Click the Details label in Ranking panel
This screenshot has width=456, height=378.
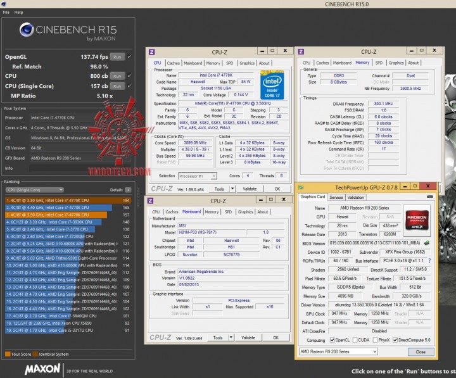tap(117, 190)
